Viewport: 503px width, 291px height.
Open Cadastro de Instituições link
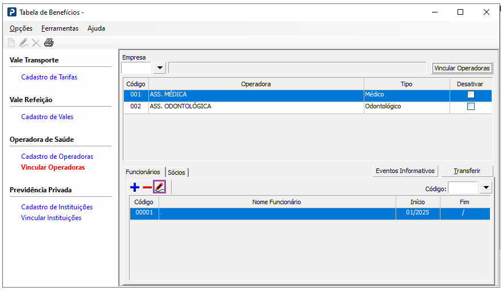[x=57, y=207]
